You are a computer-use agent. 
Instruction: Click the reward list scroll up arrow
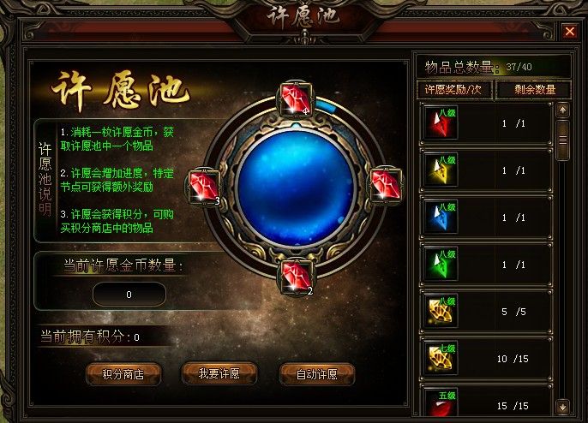(562, 110)
